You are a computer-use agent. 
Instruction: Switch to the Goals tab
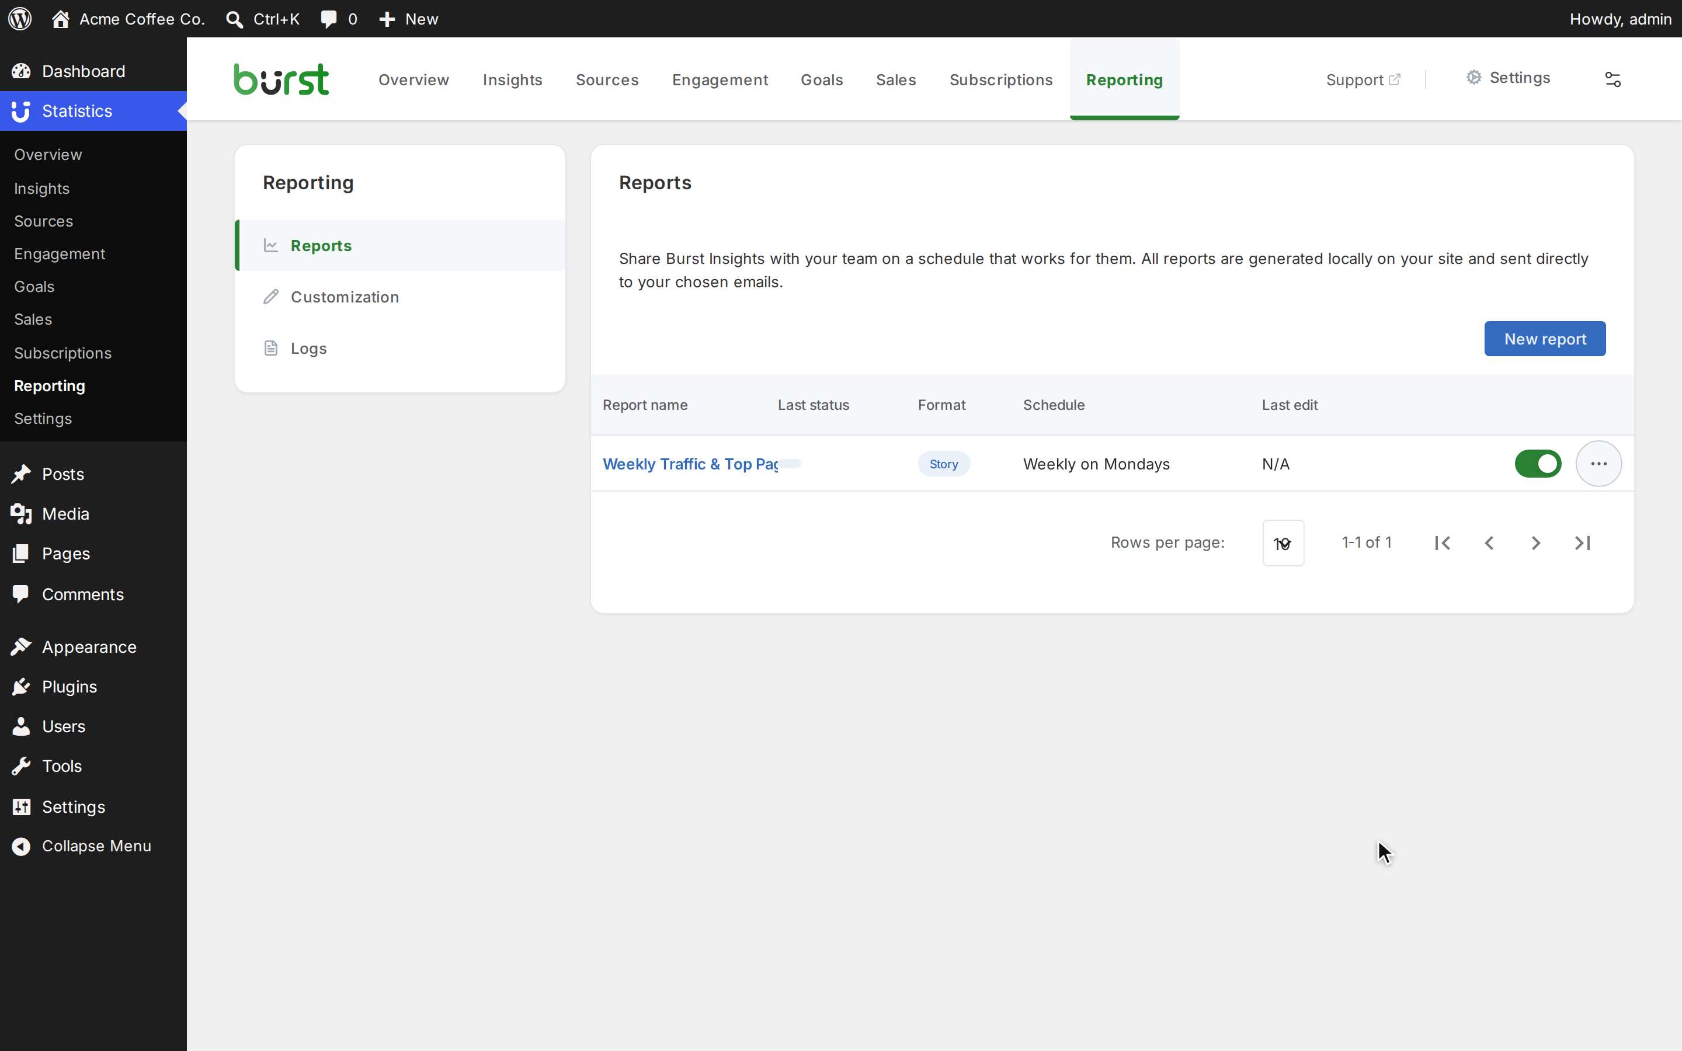click(x=822, y=80)
